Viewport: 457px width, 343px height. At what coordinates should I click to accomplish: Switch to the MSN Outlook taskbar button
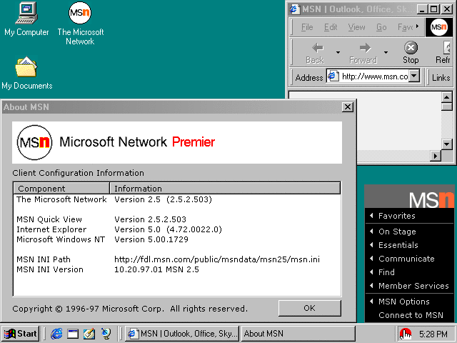point(182,334)
